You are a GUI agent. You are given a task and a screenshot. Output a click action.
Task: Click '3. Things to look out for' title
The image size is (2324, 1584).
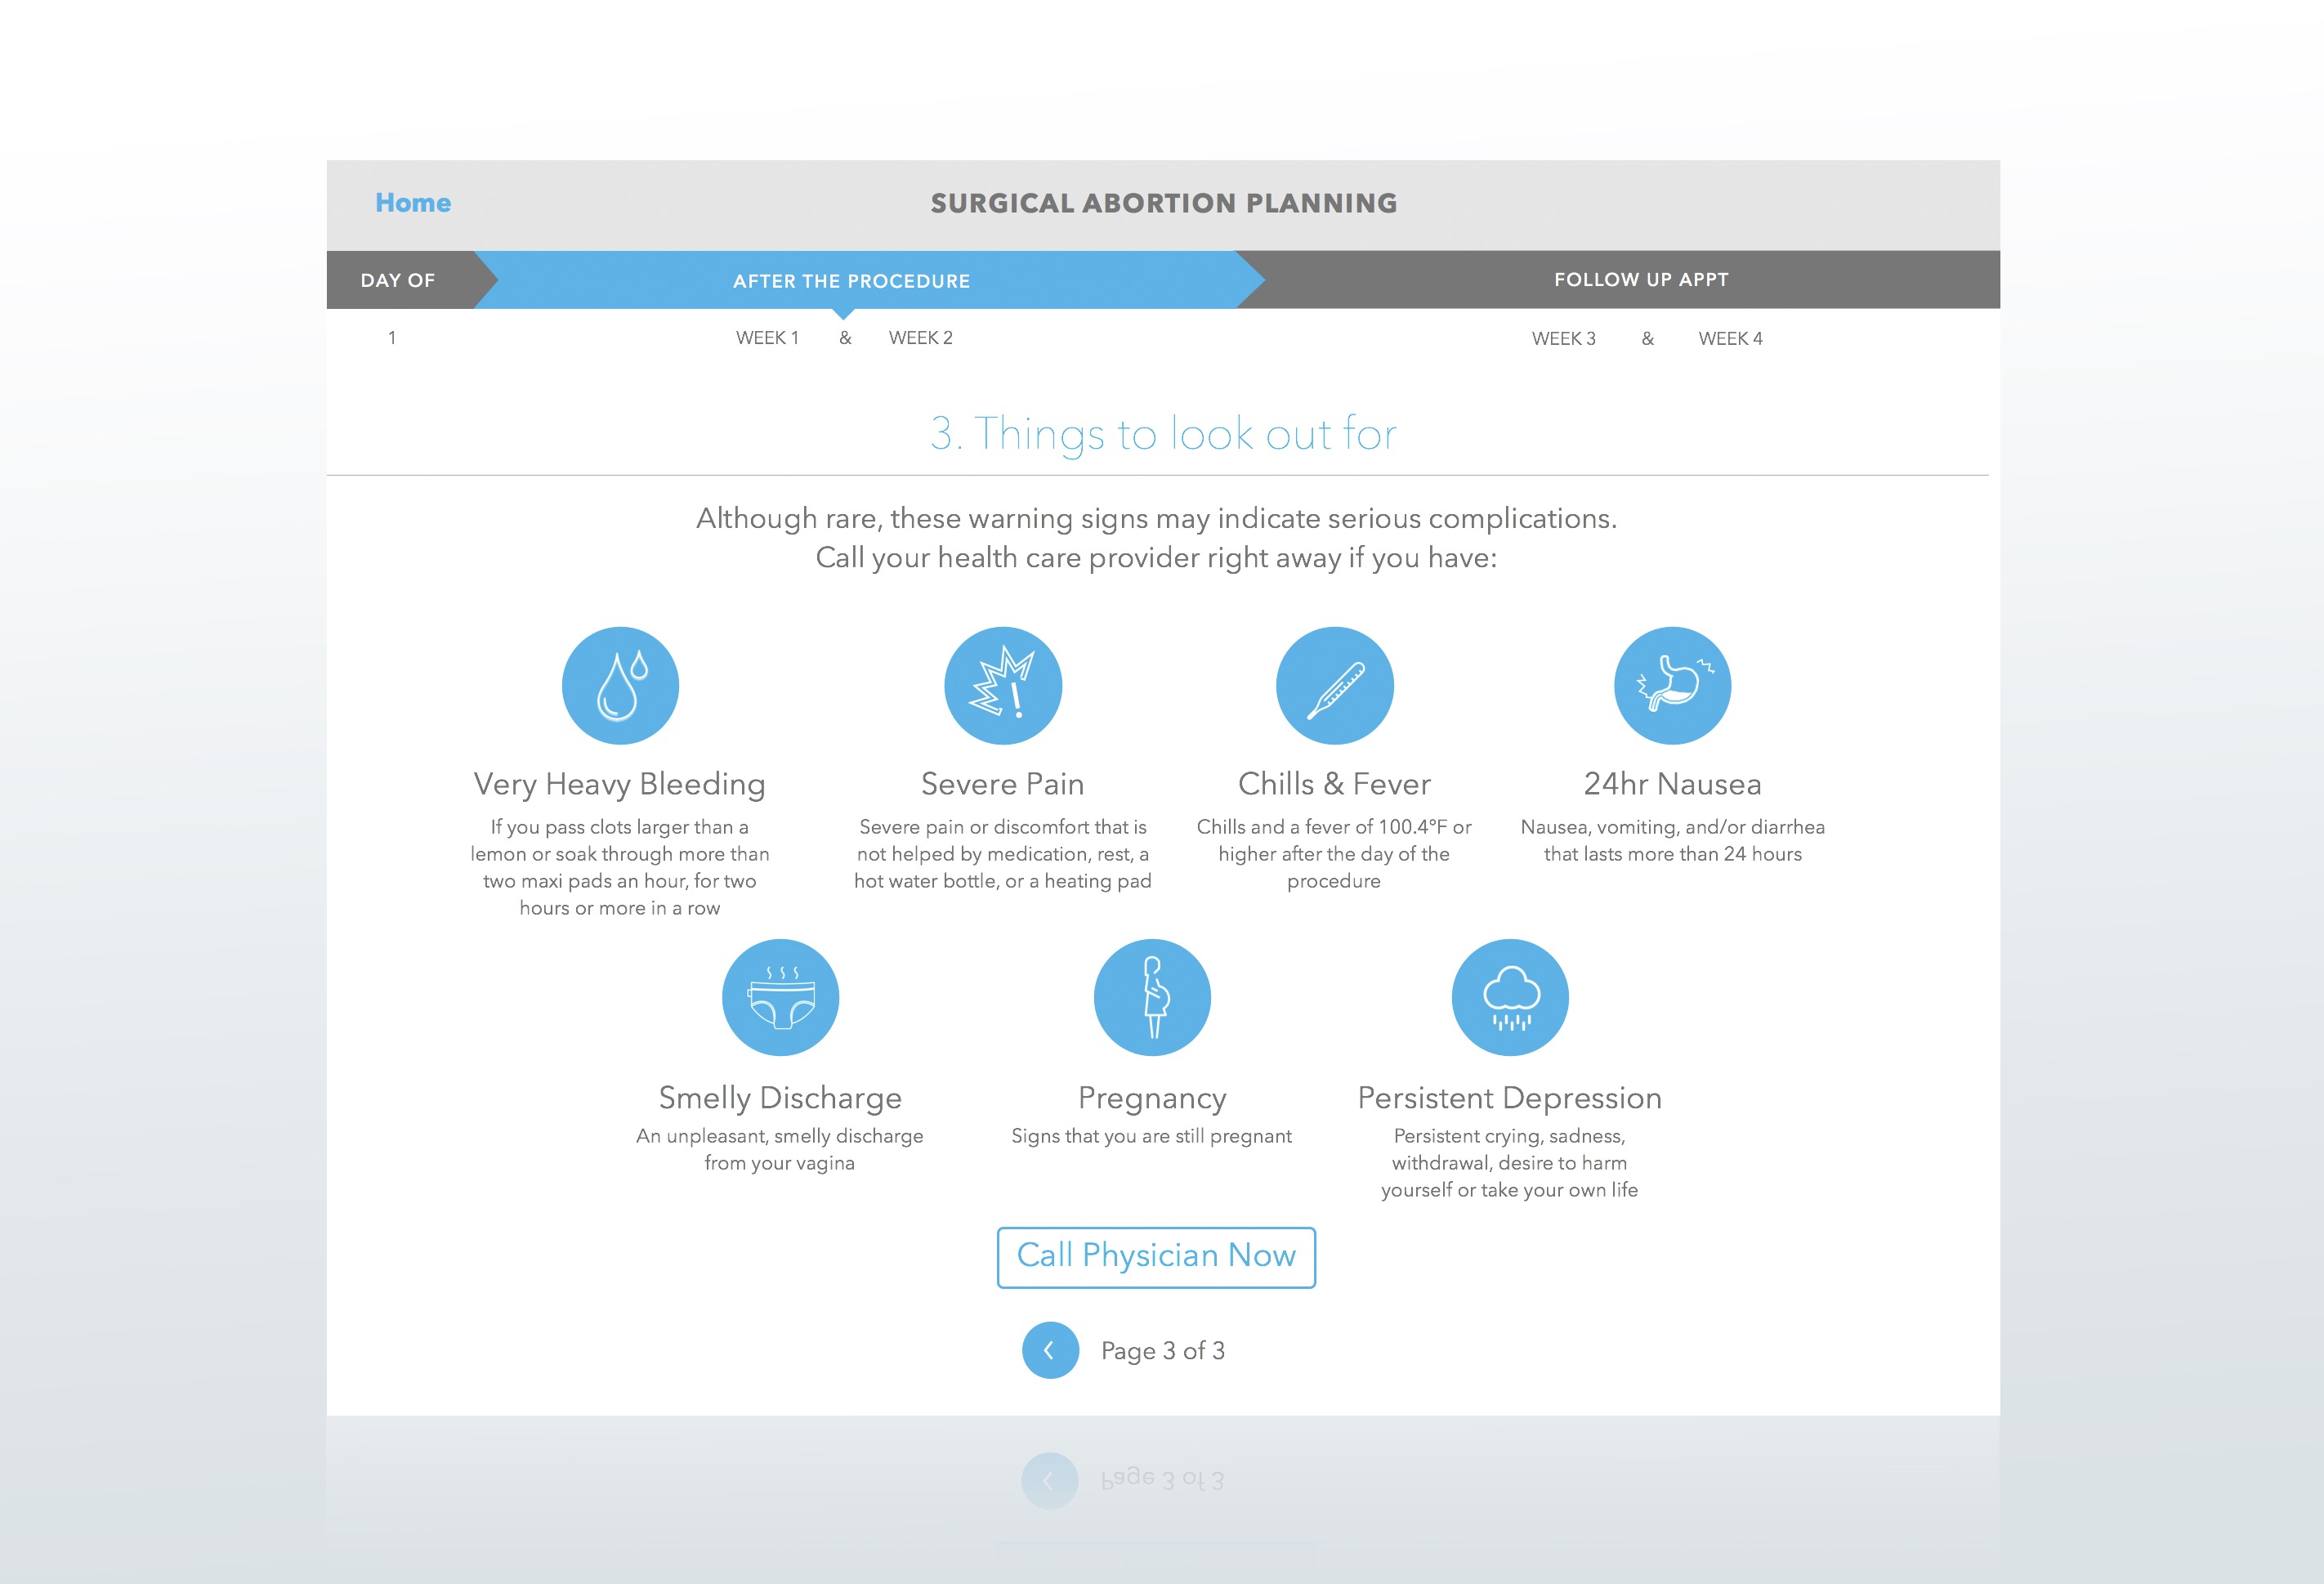click(1163, 434)
